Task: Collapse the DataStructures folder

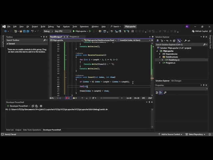Action: tap(160, 57)
